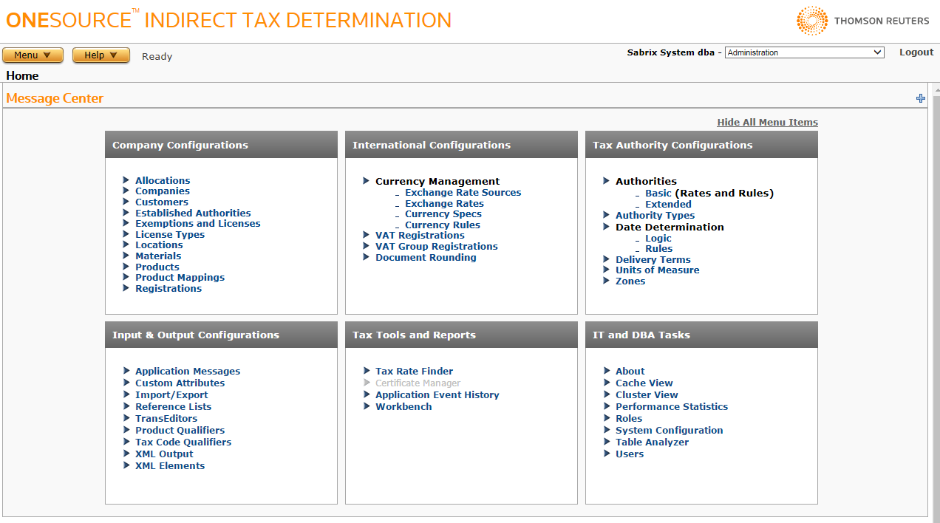The height and width of the screenshot is (523, 940).
Task: Click the arrow icon next to Zones
Action: pos(607,281)
